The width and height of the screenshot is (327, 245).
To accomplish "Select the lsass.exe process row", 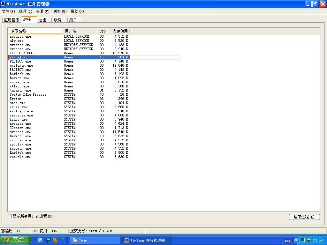I will point(69,120).
